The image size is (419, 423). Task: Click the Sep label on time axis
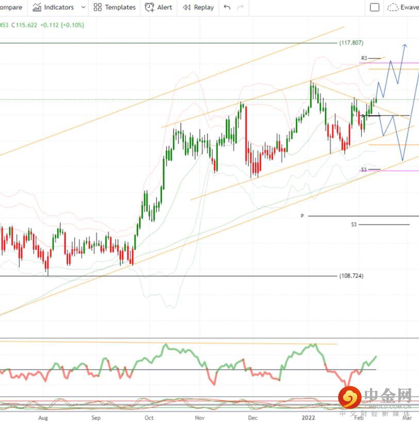96,418
